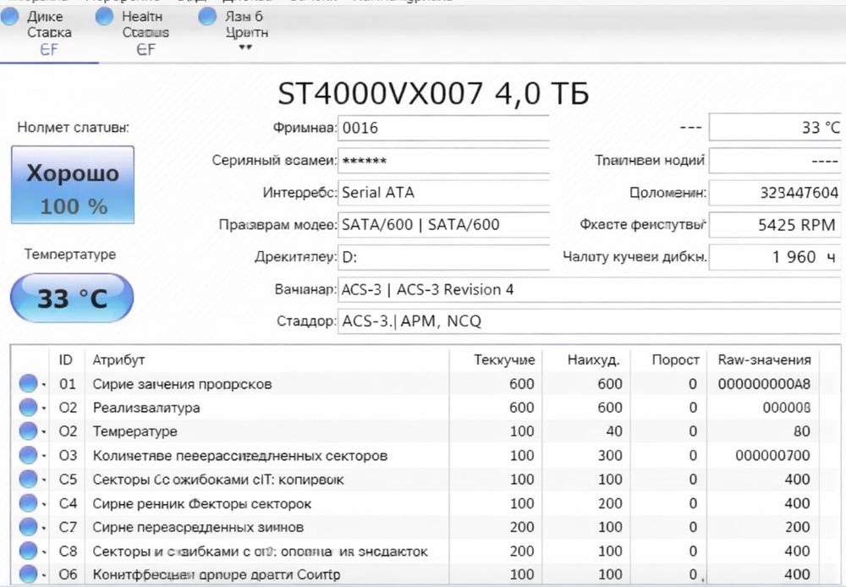Click the Raw-значения column header

click(765, 359)
